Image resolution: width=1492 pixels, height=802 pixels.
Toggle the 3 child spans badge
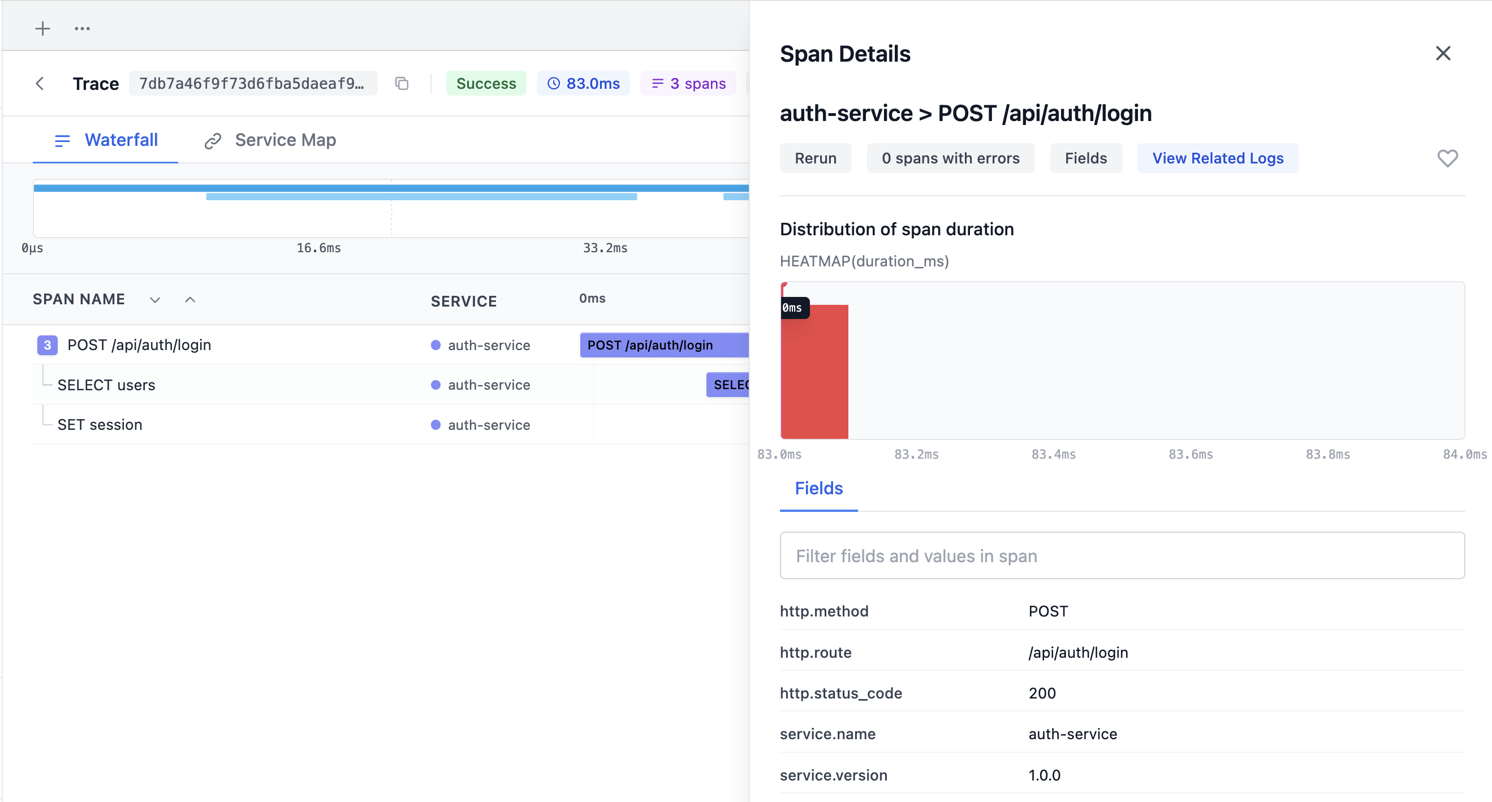[x=47, y=345]
